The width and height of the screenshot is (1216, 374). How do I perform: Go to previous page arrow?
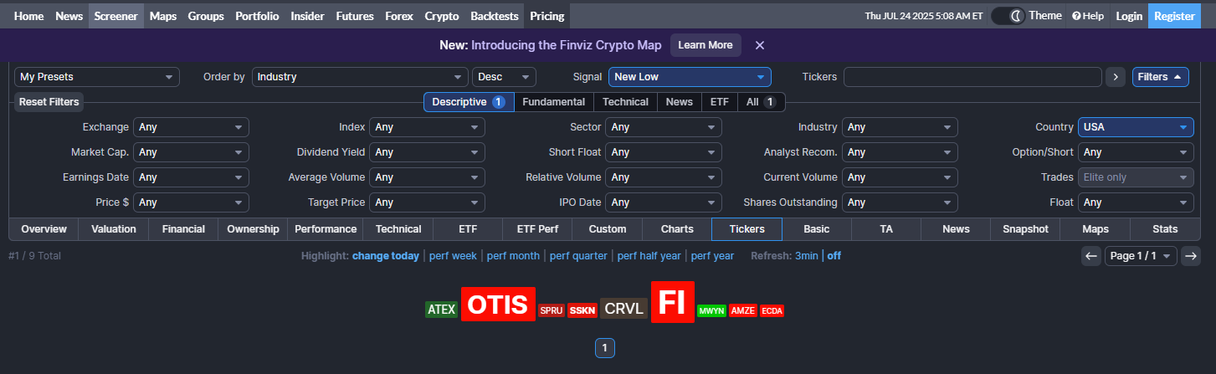click(x=1091, y=256)
